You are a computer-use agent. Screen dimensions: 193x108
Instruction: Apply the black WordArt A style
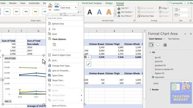tap(90, 12)
